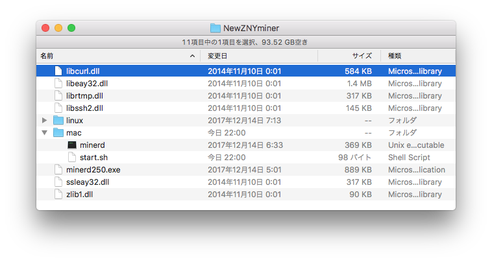492x262 pixels.
Task: Click the mac folder icon
Action: coord(58,132)
